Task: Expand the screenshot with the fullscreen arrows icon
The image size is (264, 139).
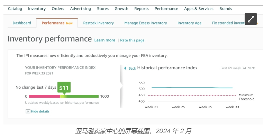Action: 251,19
